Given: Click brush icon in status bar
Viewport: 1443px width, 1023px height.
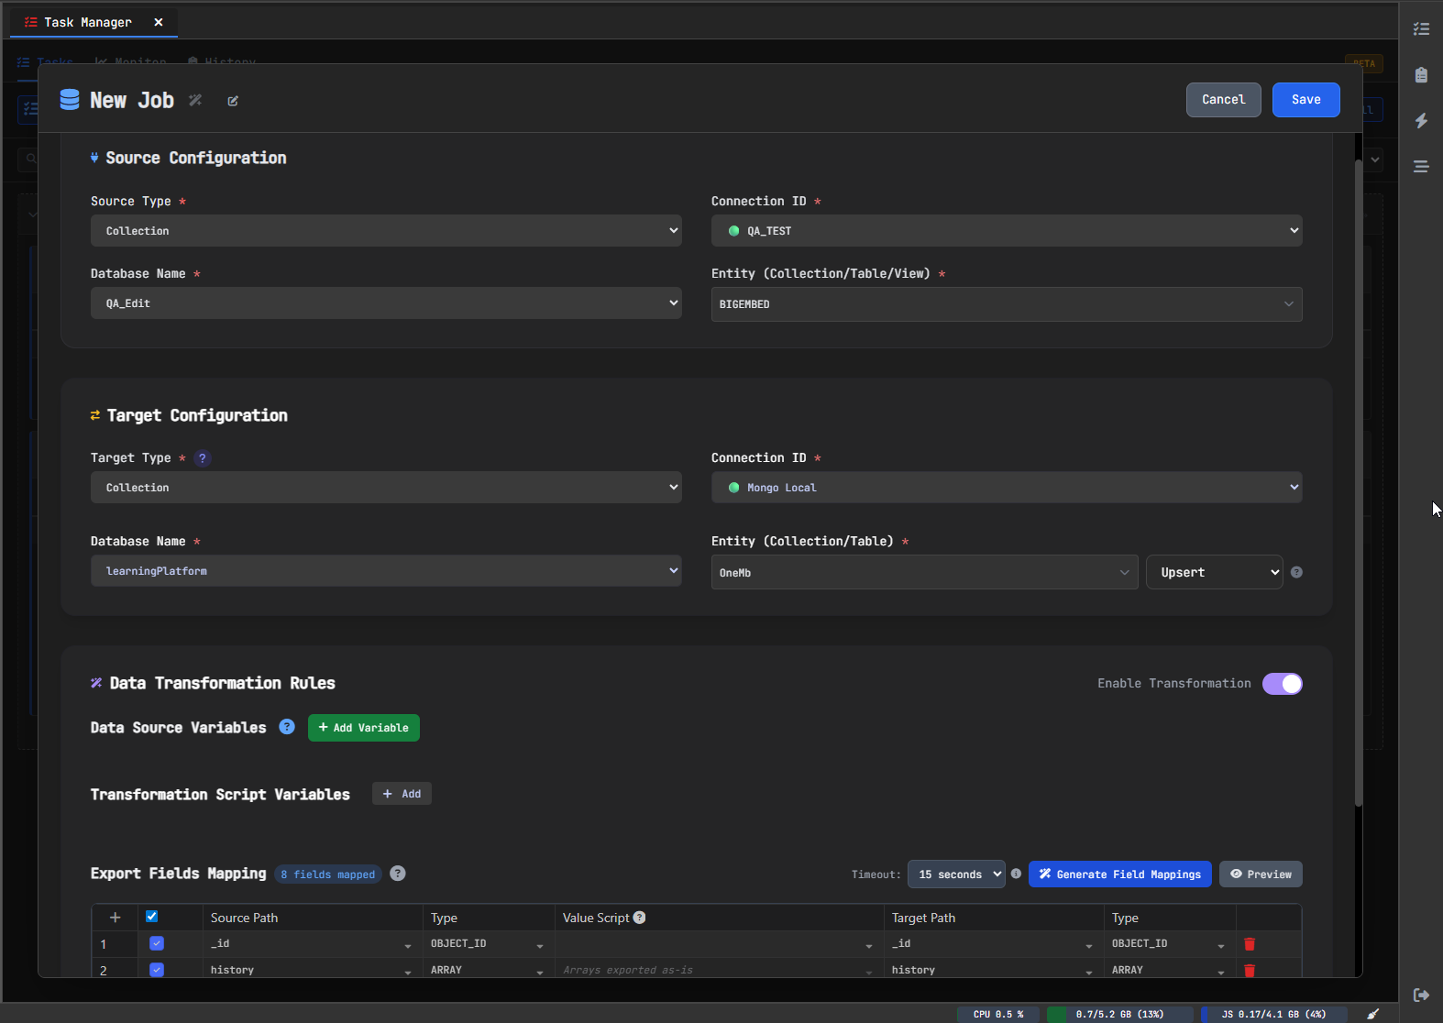Looking at the screenshot, I should coord(1373,1014).
